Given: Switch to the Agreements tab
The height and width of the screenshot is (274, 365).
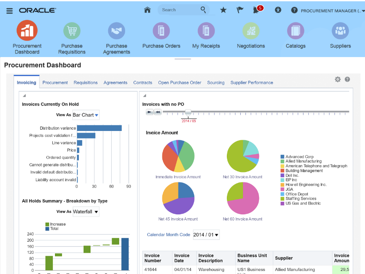Looking at the screenshot, I should tap(116, 83).
